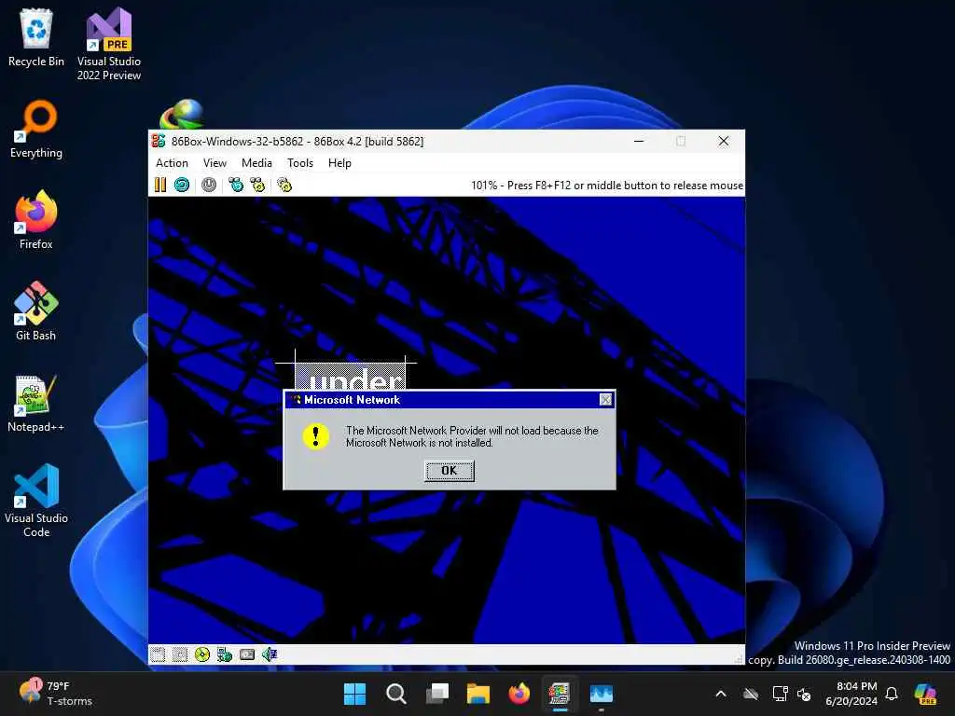Click the network status bar icon

coord(225,654)
